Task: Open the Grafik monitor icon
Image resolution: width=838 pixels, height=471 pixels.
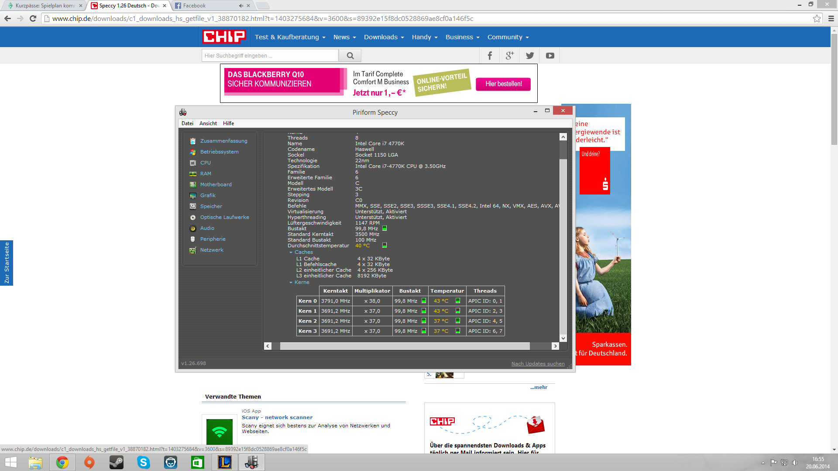Action: (x=193, y=195)
